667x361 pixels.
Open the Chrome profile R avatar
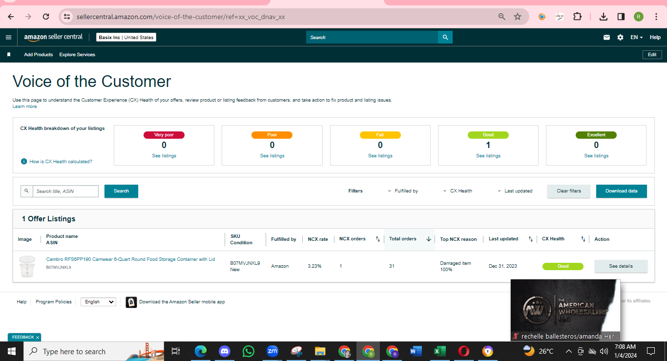point(639,17)
